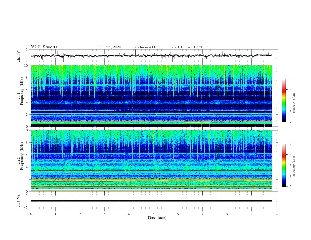Click the time axis tick label "7"
The width and height of the screenshot is (311, 240).
[203, 214]
